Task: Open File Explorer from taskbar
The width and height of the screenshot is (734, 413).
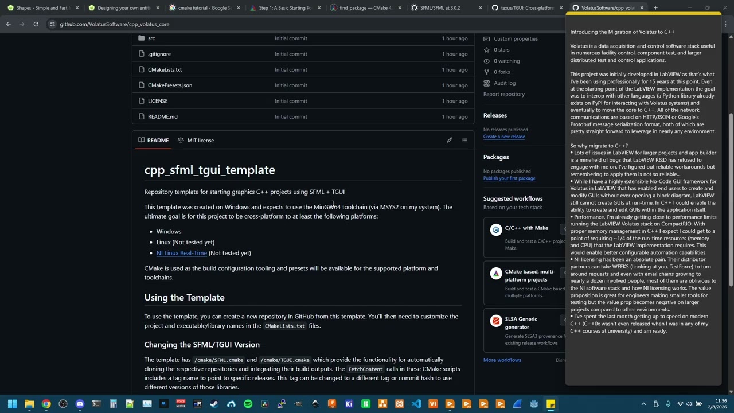Action: point(29,404)
